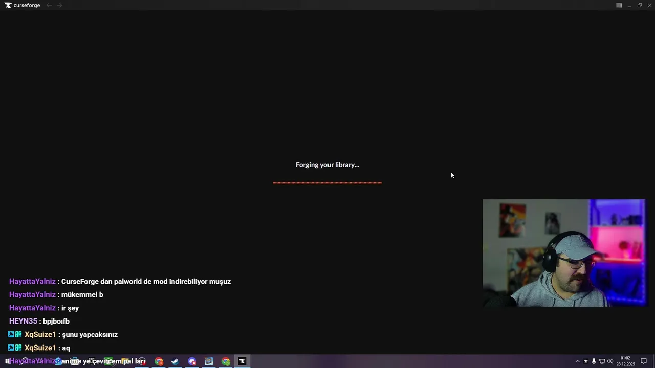Open the volume speaker tray icon
The width and height of the screenshot is (655, 368).
[x=610, y=361]
